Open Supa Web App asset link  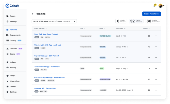40,34
